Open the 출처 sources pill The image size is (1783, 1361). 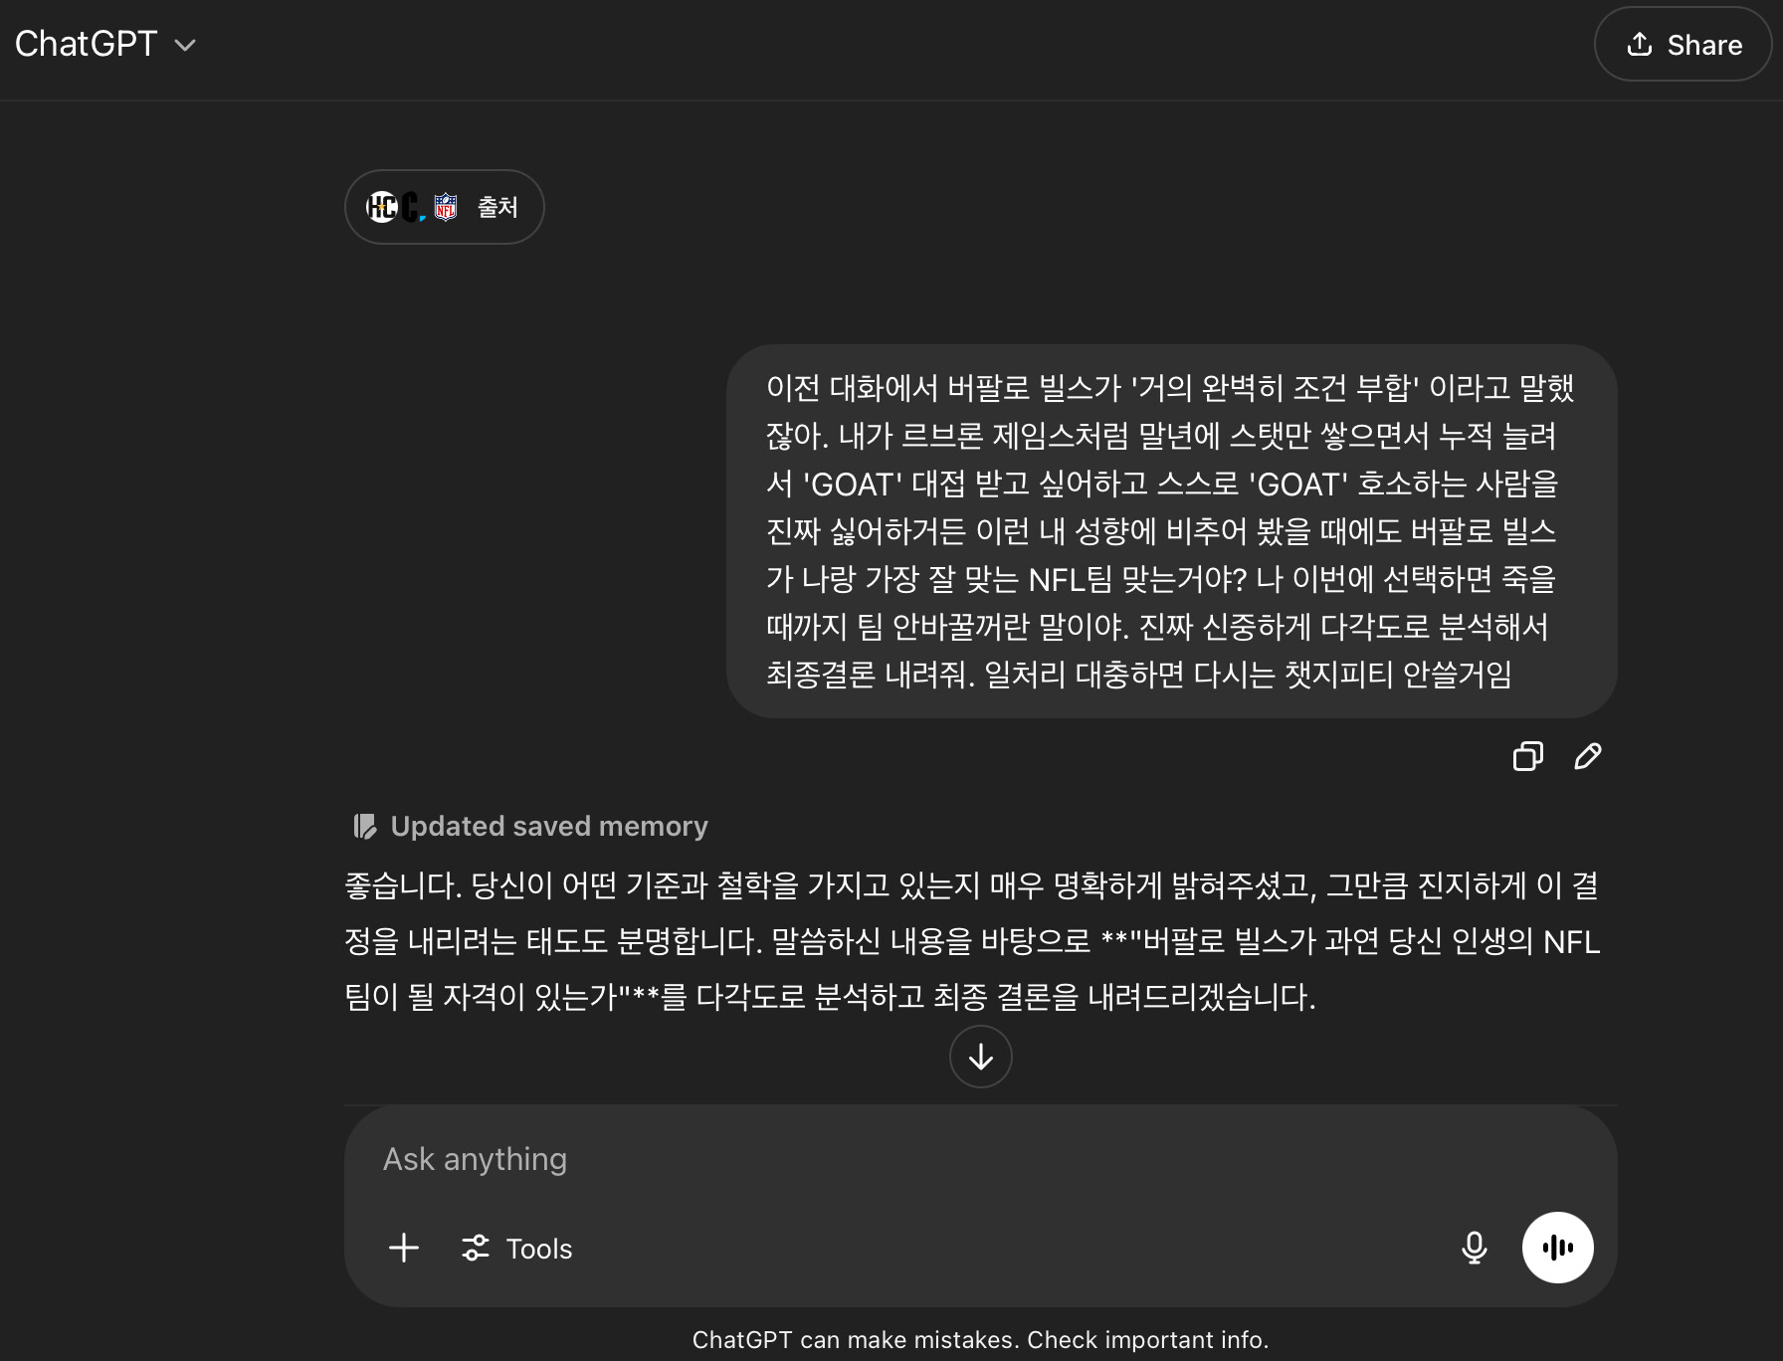[445, 207]
